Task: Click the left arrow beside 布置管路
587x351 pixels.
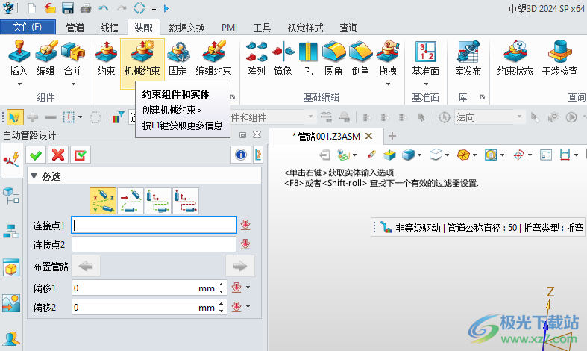Action: point(86,267)
